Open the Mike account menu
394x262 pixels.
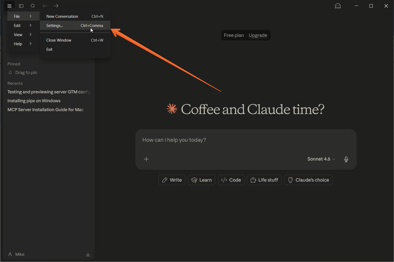[x=16, y=254]
